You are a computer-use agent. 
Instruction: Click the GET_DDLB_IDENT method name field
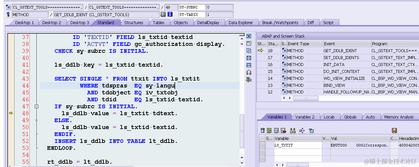pos(106,15)
